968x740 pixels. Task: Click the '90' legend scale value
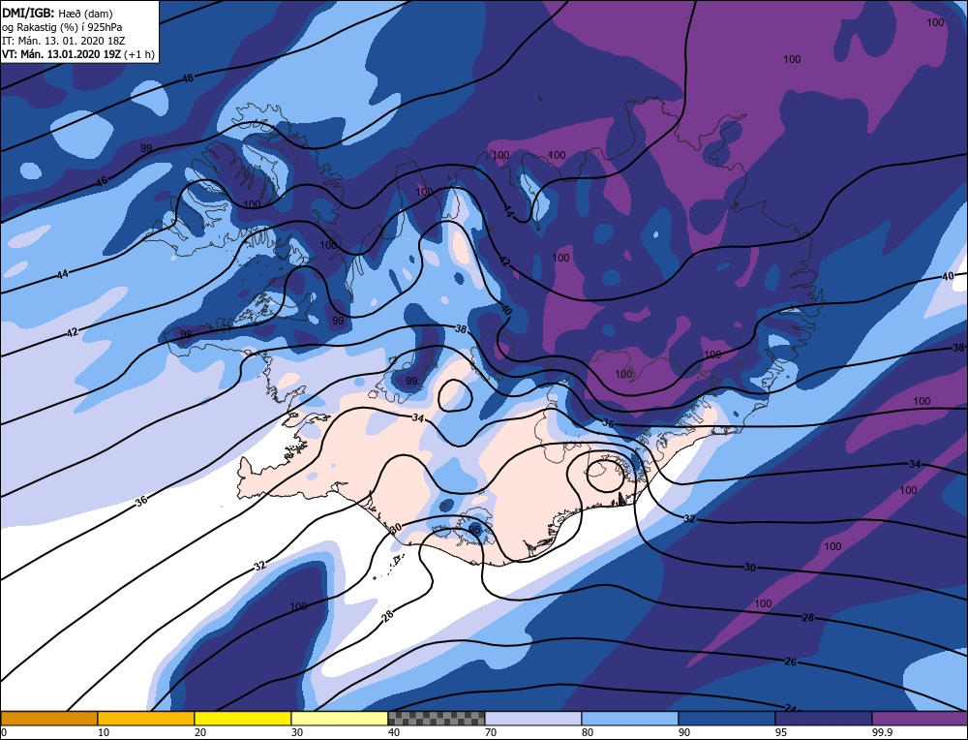click(684, 732)
